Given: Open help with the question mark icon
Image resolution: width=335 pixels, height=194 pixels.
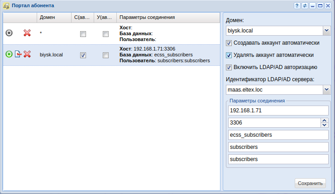Looking at the screenshot, I should click(x=297, y=6).
